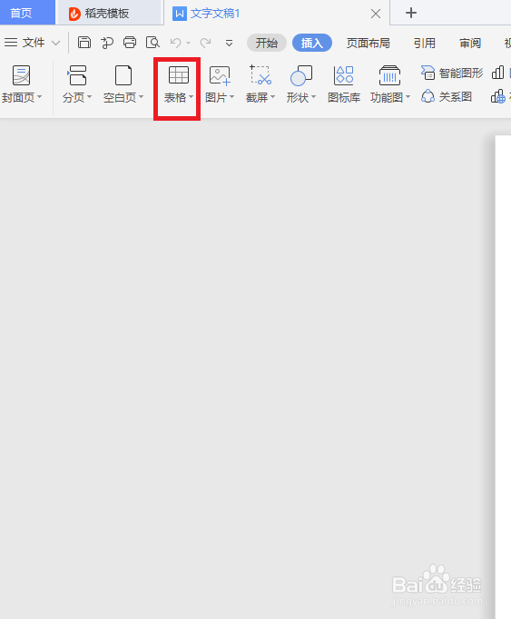Click the picture (图片) icon
The width and height of the screenshot is (511, 619).
click(x=220, y=75)
